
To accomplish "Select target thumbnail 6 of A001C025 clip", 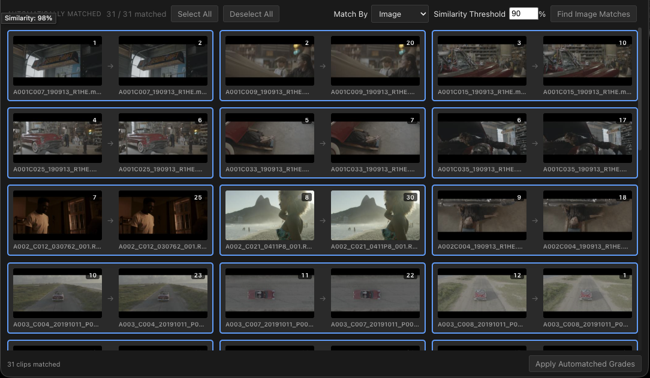I will 163,138.
